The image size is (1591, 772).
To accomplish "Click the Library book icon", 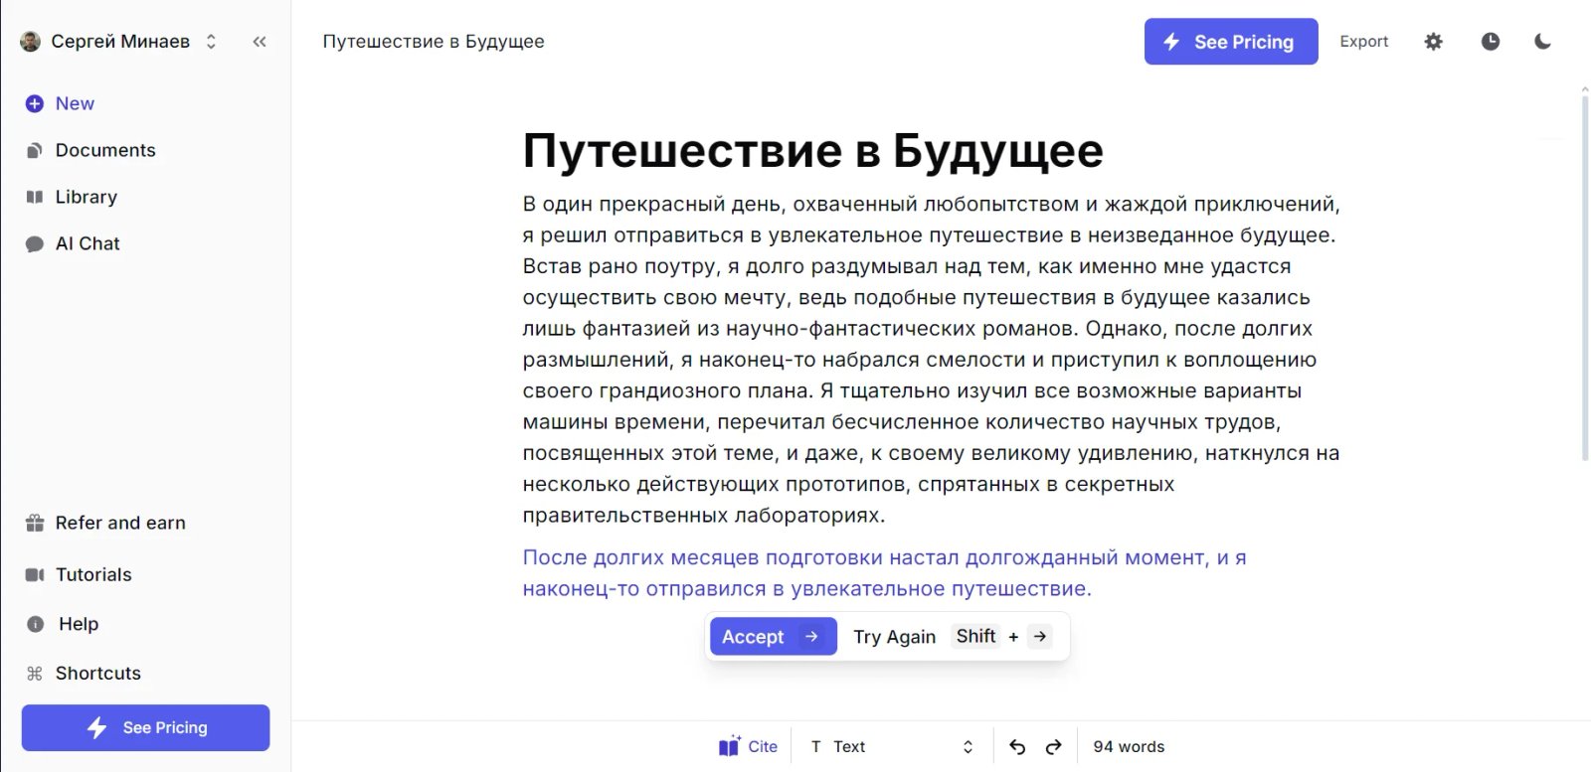I will pos(35,197).
